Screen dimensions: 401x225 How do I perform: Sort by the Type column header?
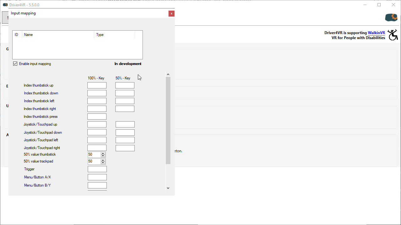(114, 35)
